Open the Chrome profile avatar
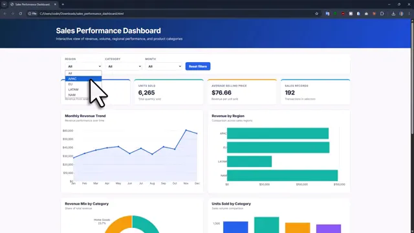The width and height of the screenshot is (414, 233). point(401,14)
